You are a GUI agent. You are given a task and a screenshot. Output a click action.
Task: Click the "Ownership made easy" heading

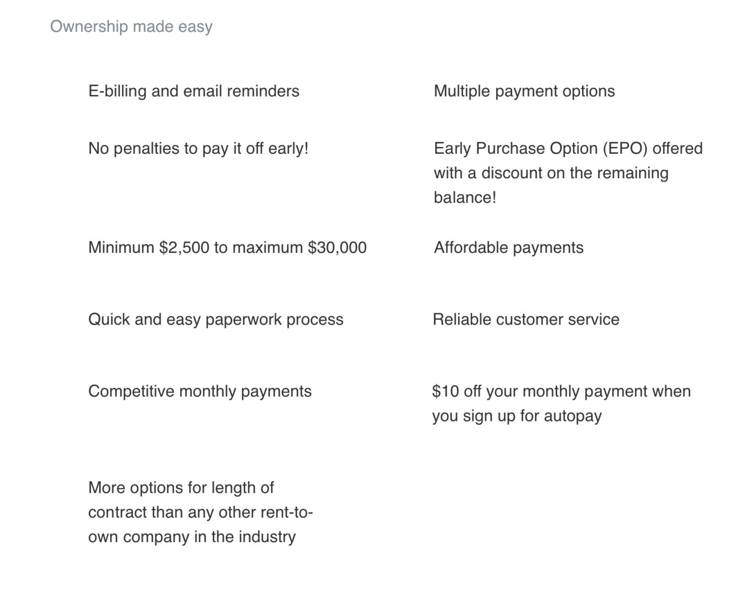[131, 26]
